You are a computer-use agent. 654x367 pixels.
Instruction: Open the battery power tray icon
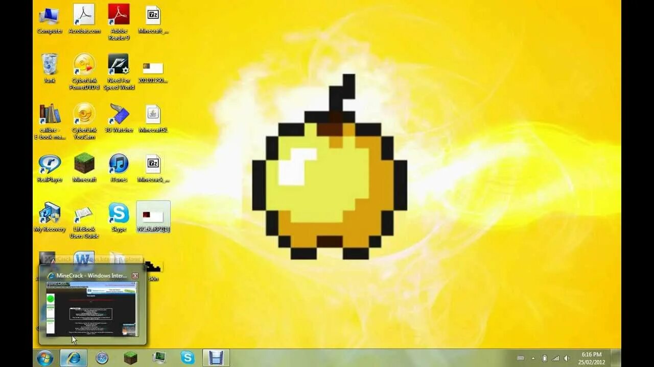[x=545, y=358]
